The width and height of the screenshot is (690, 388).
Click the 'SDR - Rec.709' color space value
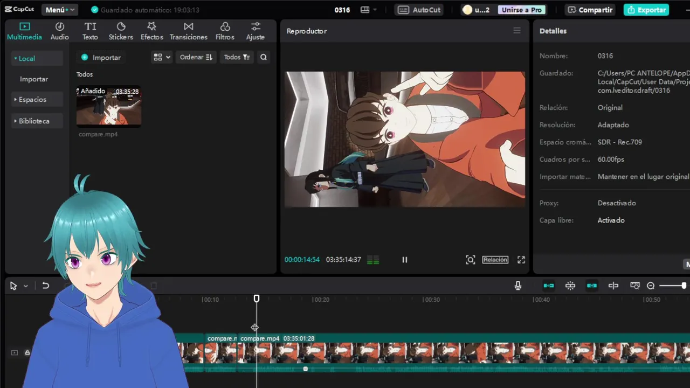(619, 142)
